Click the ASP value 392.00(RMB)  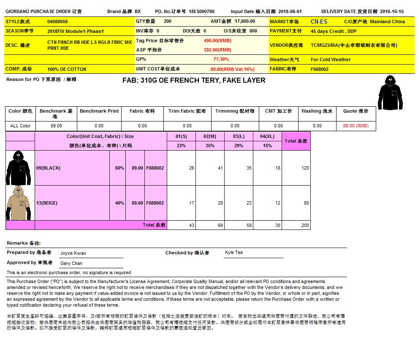point(217,50)
